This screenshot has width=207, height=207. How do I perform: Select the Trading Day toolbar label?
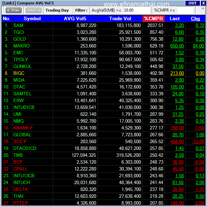pos(57,10)
